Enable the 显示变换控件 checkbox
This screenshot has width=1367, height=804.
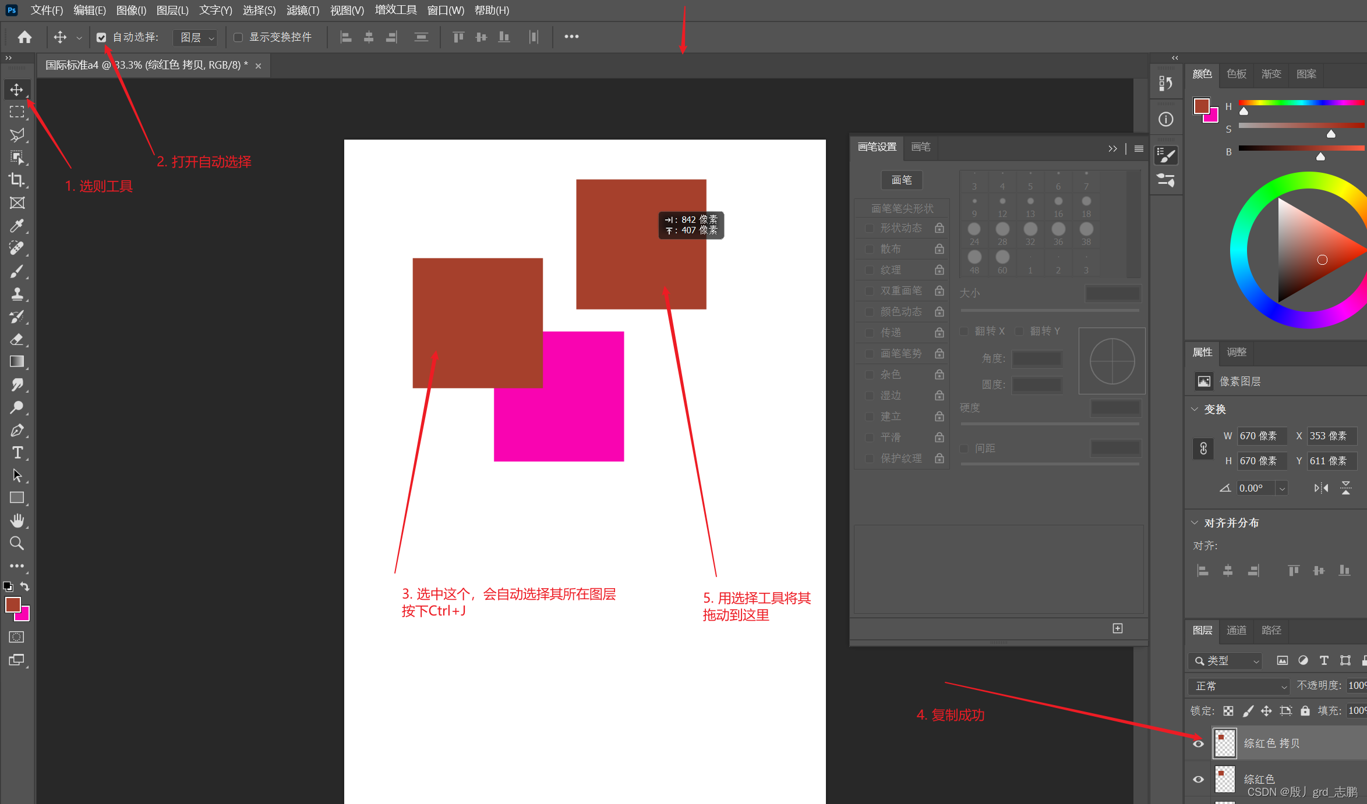tap(238, 37)
